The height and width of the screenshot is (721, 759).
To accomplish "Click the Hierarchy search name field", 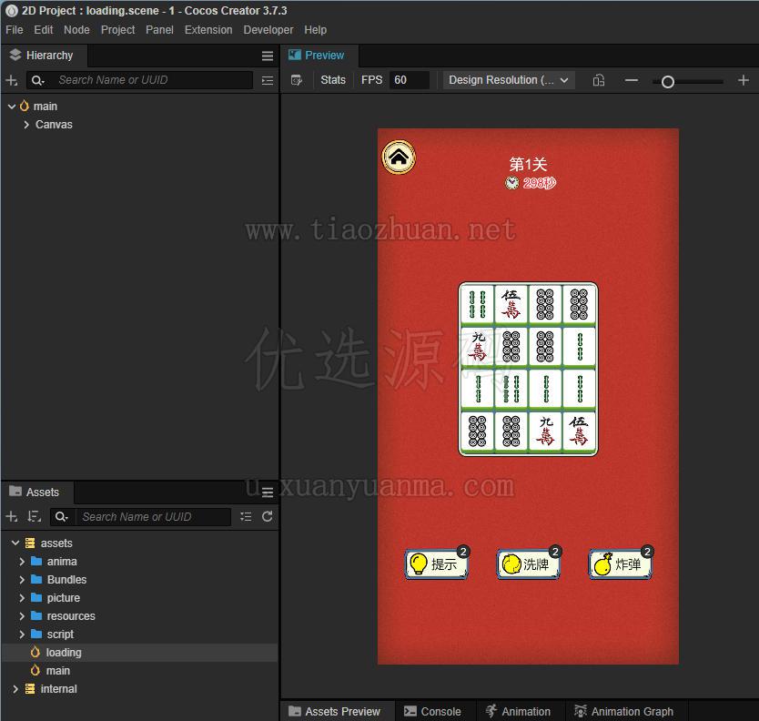I will [154, 80].
